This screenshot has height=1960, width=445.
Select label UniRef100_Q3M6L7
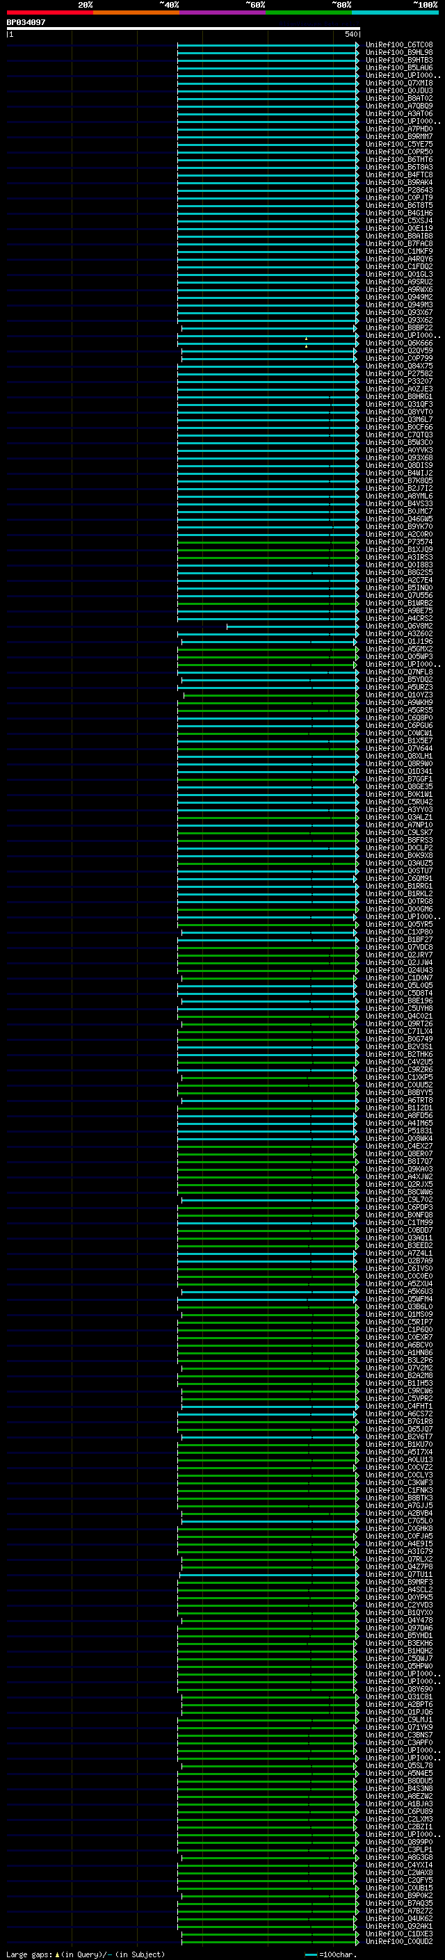[398, 420]
